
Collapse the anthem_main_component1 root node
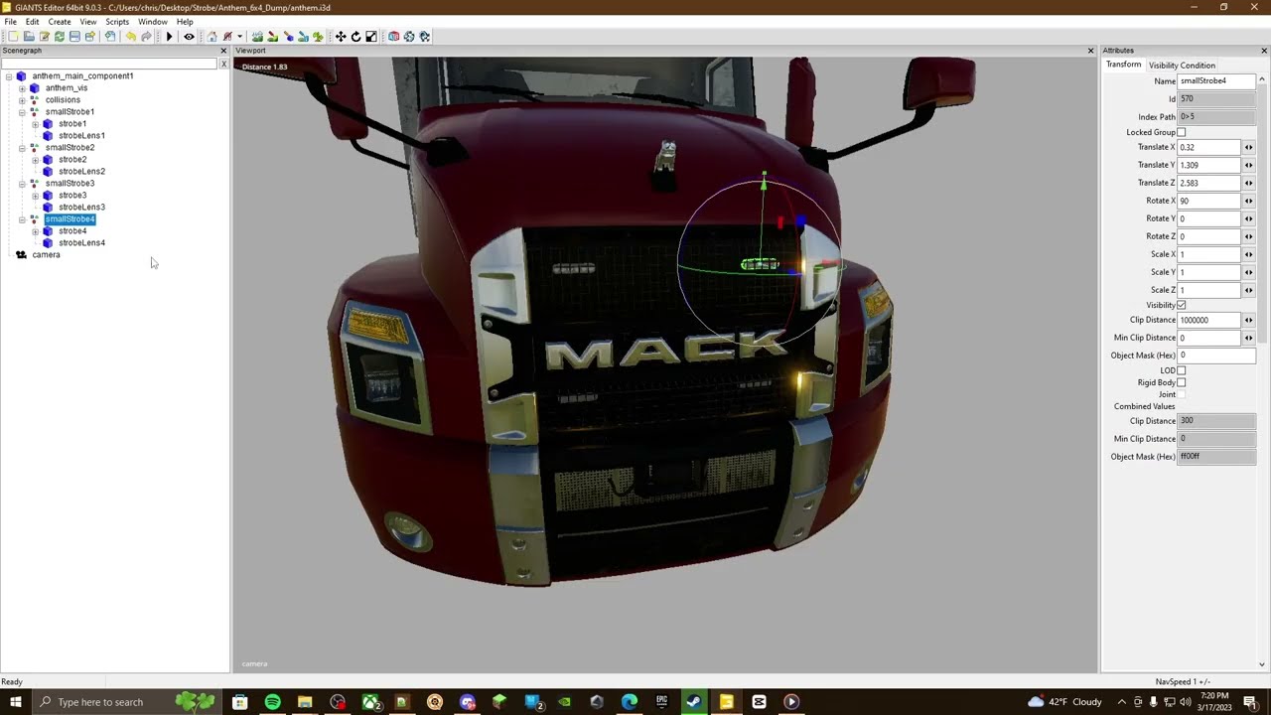click(x=9, y=76)
